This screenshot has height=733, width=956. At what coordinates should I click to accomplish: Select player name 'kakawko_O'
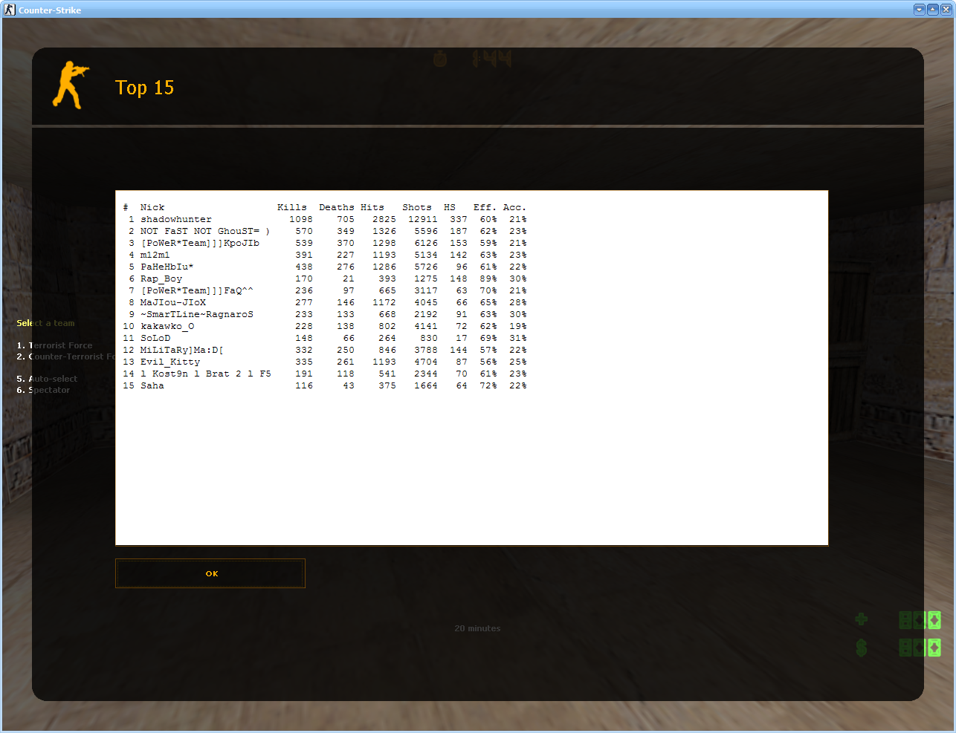click(167, 326)
